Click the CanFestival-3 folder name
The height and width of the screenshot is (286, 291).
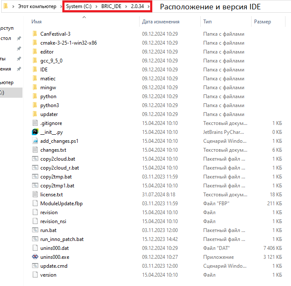point(55,34)
